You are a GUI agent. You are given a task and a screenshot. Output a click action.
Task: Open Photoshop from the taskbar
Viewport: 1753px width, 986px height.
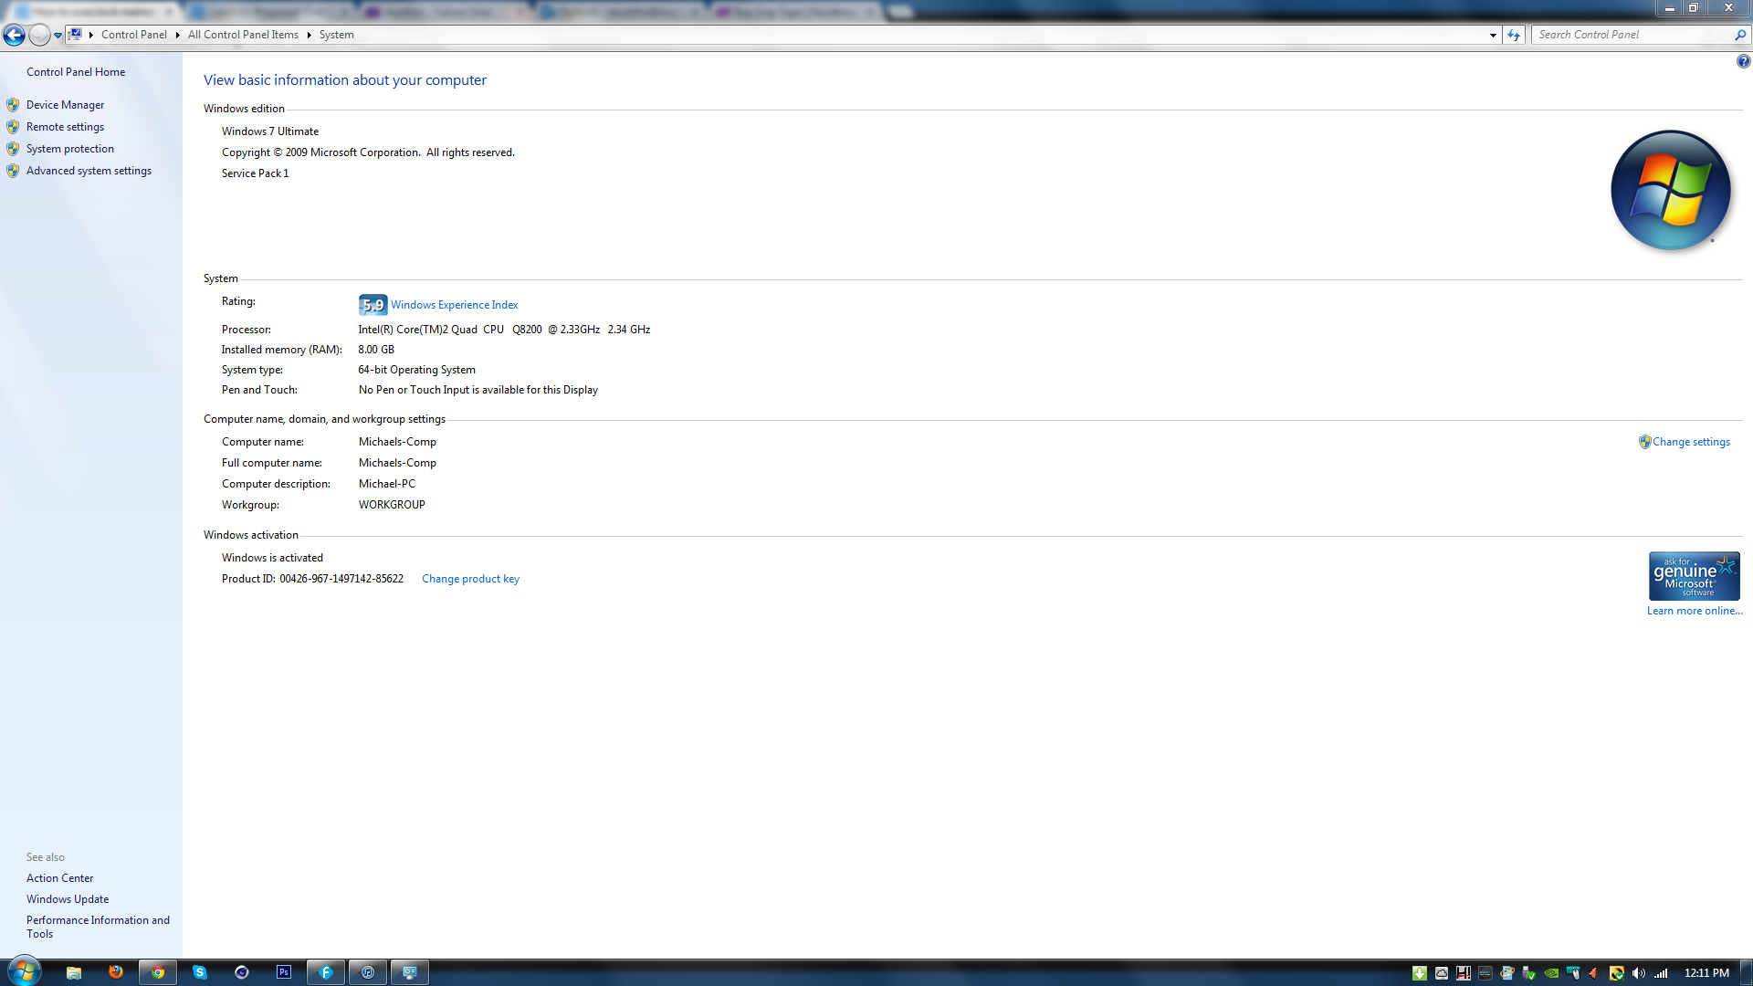pos(284,972)
